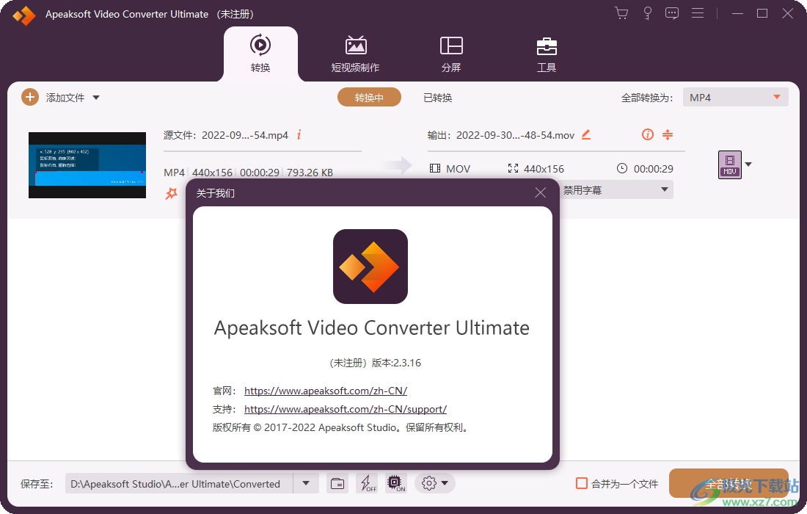Click the source filename 2022-09...-54.mp4 text
This screenshot has height=514, width=807.
click(x=245, y=135)
